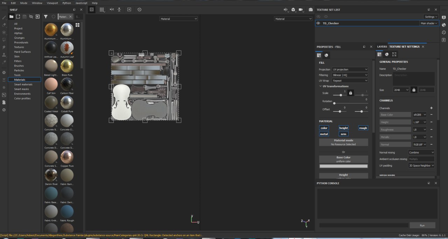Open Log panel icon on right dock
Image resolution: width=448 pixels, height=239 pixels.
(444, 40)
